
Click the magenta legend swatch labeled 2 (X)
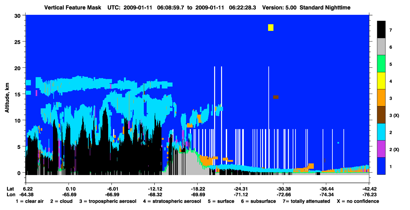coord(381,149)
